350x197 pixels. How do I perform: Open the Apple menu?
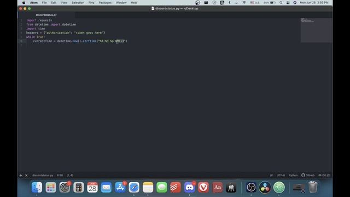pyautogui.click(x=24, y=3)
